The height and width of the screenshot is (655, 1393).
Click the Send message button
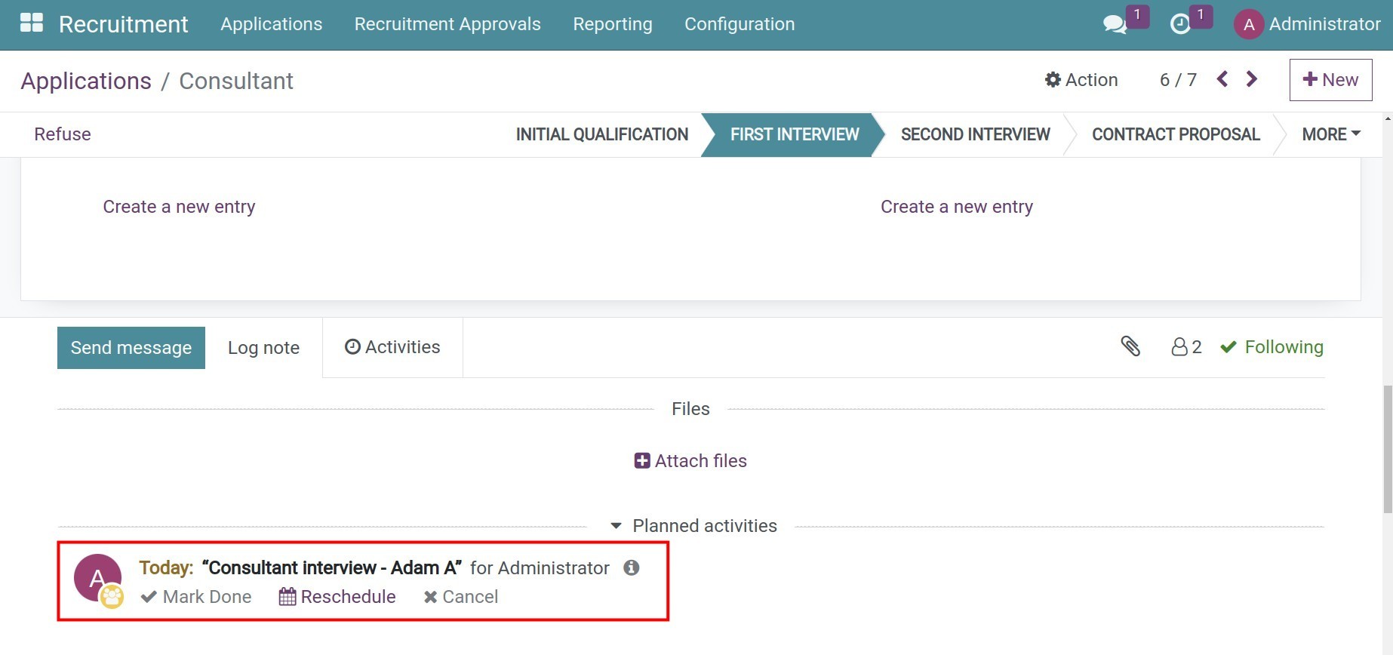click(x=131, y=348)
